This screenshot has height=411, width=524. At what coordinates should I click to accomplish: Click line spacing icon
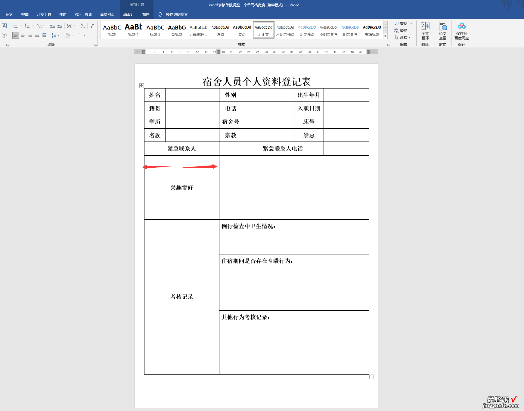pyautogui.click(x=54, y=35)
